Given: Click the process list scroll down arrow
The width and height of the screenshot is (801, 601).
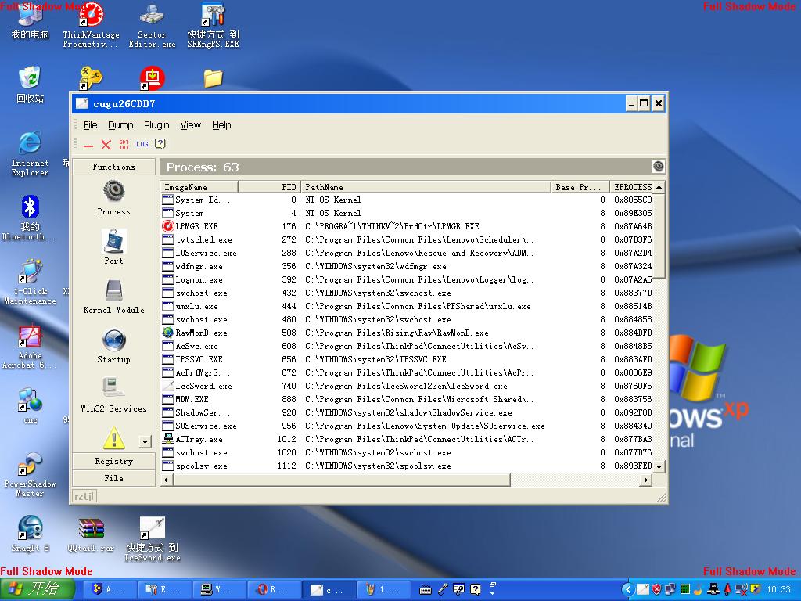Looking at the screenshot, I should (x=659, y=466).
